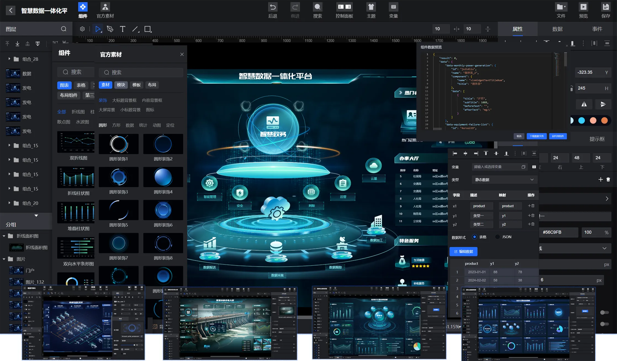Select the Line tool

(x=135, y=29)
